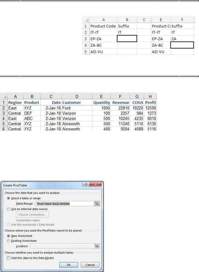Click the 'COGS' header cell
Screen dimensions: 199x272
[x=137, y=102]
